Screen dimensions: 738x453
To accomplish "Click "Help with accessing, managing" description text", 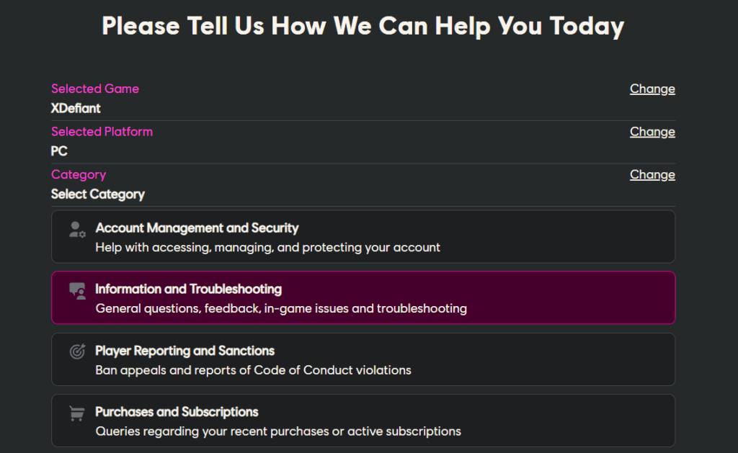I will point(267,247).
